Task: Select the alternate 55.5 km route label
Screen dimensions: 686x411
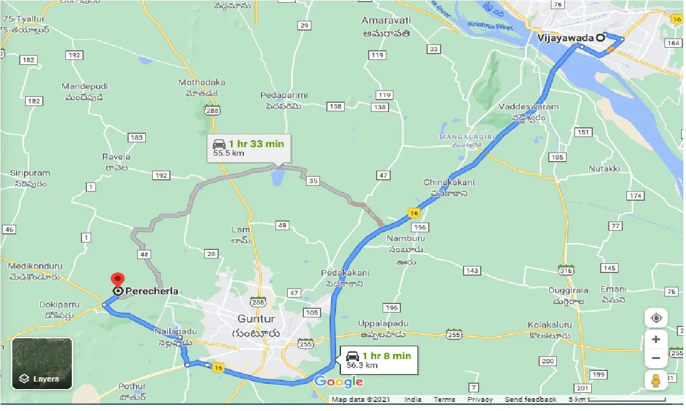Action: click(249, 148)
